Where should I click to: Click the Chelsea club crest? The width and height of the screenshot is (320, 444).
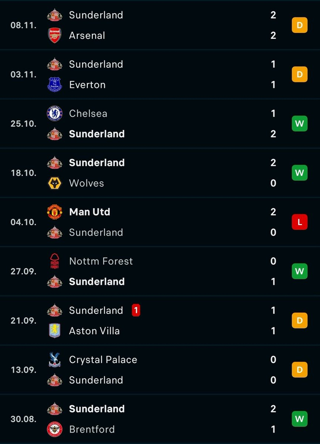pyautogui.click(x=55, y=114)
